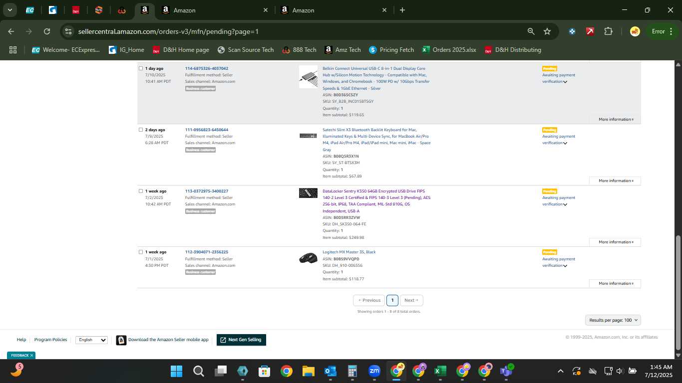
Task: Switch to the 888 Tech pinned tab
Action: click(x=122, y=10)
